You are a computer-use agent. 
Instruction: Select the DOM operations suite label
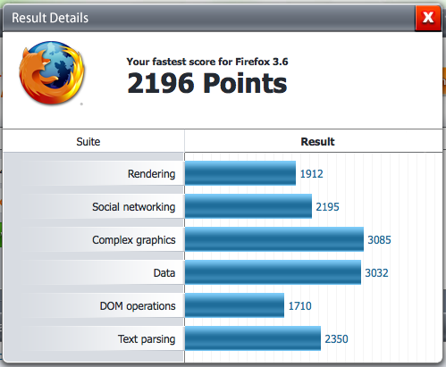tap(138, 306)
